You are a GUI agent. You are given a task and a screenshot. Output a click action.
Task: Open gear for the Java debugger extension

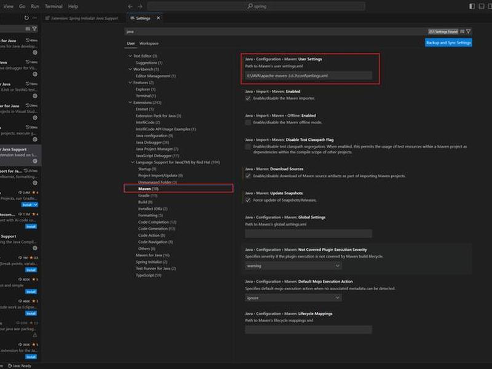(x=35, y=74)
